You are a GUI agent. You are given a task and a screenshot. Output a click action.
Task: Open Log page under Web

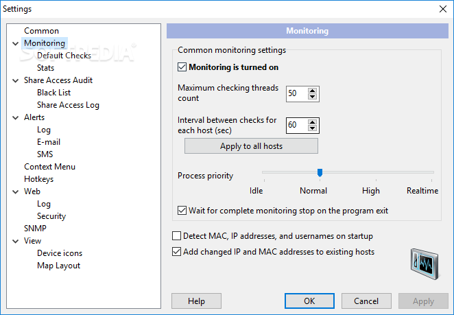[x=44, y=204]
